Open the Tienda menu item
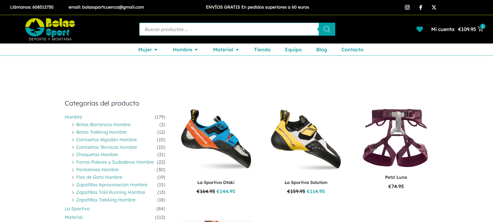This screenshot has width=493, height=222. tap(262, 50)
